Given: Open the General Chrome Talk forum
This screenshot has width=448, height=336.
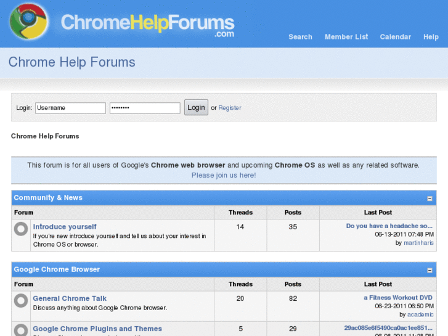Looking at the screenshot, I should [70, 298].
